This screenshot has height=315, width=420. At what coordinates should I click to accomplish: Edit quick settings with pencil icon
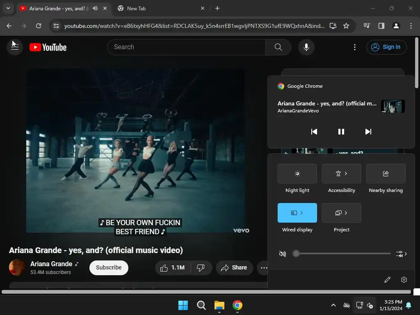pos(387,280)
